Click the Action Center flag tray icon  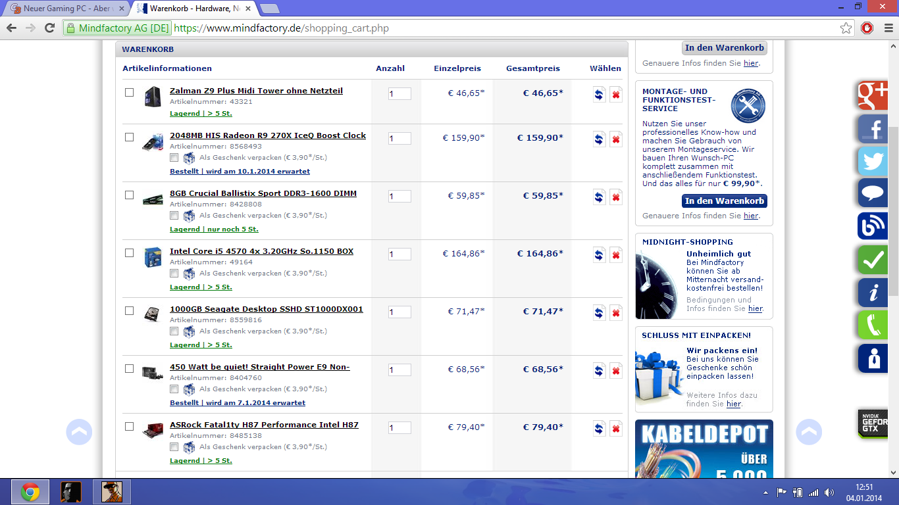pos(782,493)
